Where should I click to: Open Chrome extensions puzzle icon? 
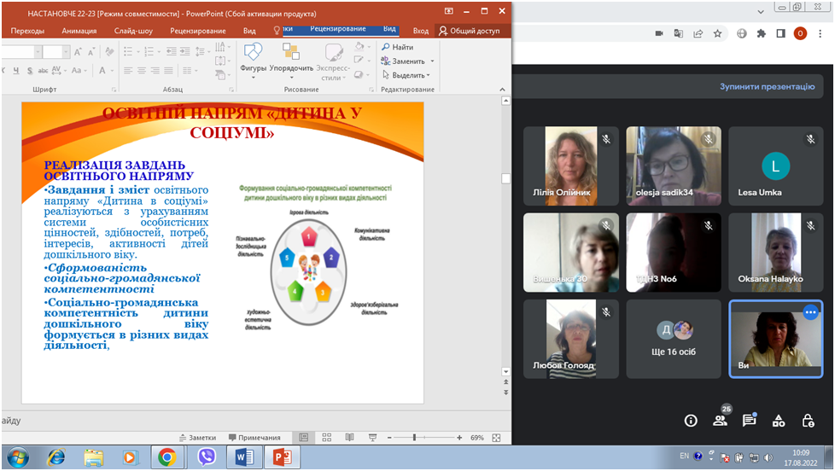(x=762, y=33)
